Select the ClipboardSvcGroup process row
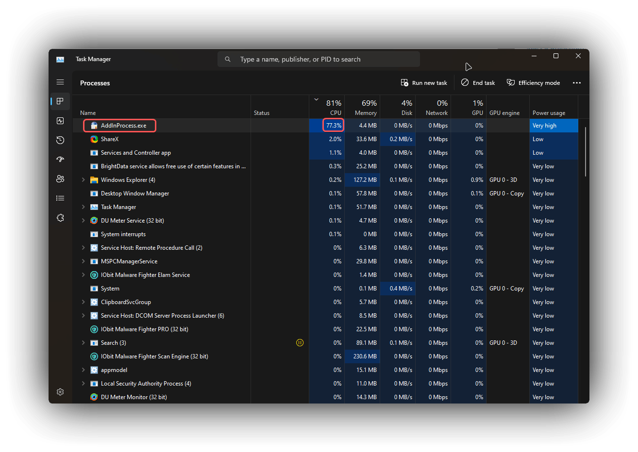This screenshot has width=638, height=452. pyautogui.click(x=325, y=302)
